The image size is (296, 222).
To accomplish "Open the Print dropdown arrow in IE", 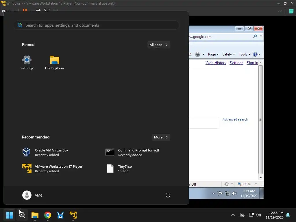I will click(x=203, y=54).
